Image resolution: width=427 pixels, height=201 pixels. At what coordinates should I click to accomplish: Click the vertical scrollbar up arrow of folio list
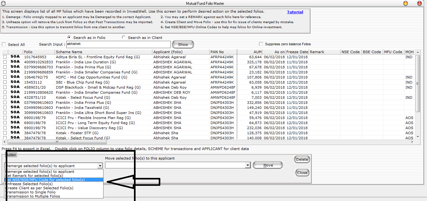click(x=417, y=52)
